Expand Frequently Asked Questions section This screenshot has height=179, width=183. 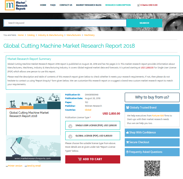[x=152, y=152]
